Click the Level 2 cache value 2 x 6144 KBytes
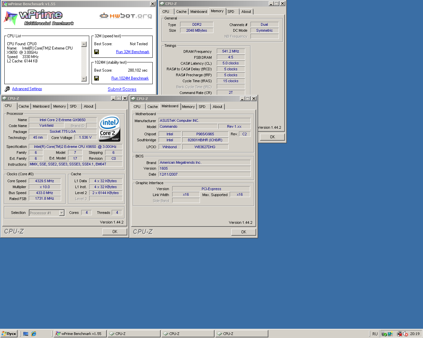Screen dimensions: 423x338 tap(106, 193)
